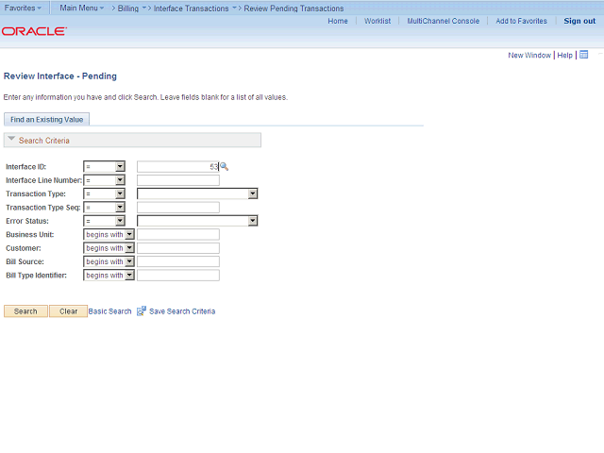Focus the Bill Type Identifier input field
604x453 pixels.
tap(178, 275)
